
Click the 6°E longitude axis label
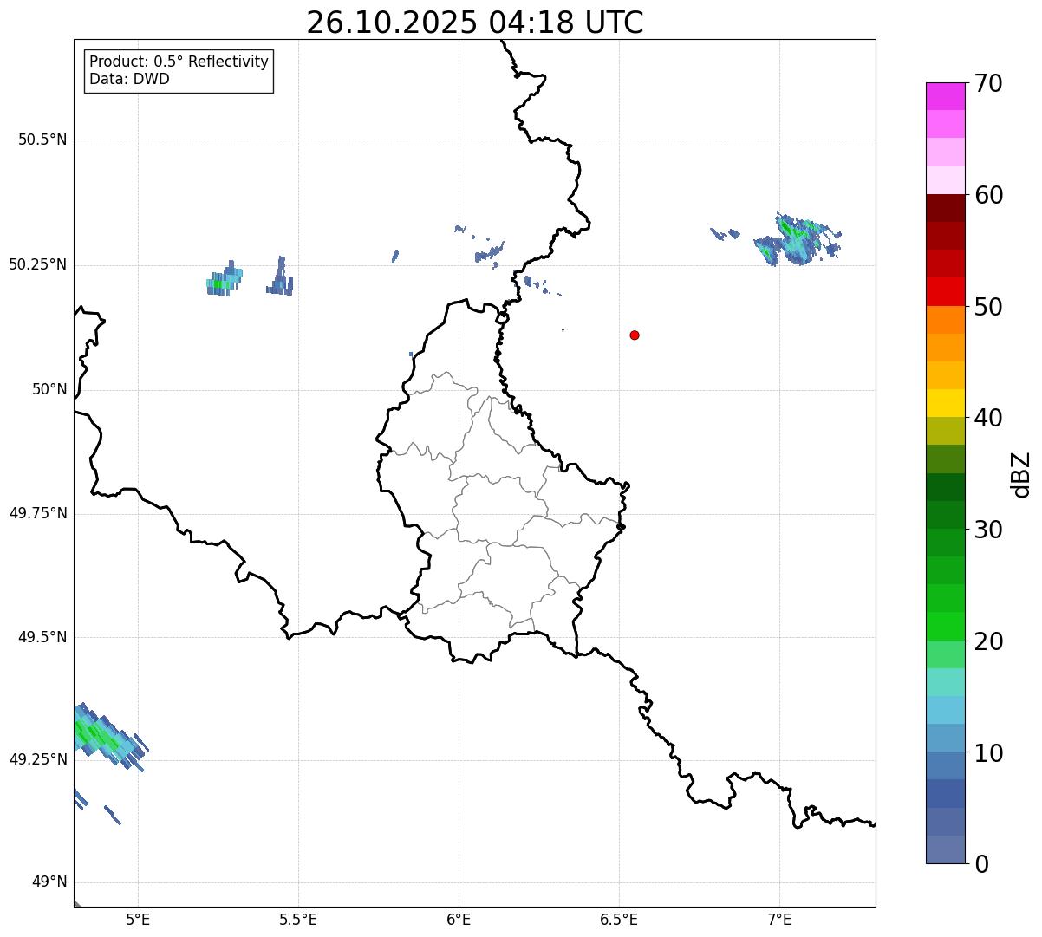459,919
